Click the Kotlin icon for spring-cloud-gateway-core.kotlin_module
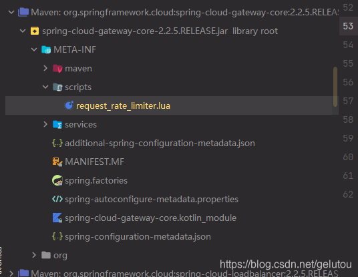The image size is (358, 277). (x=57, y=218)
